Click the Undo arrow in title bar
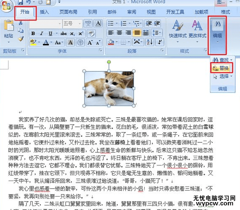The image size is (240, 210). coord(29,2)
